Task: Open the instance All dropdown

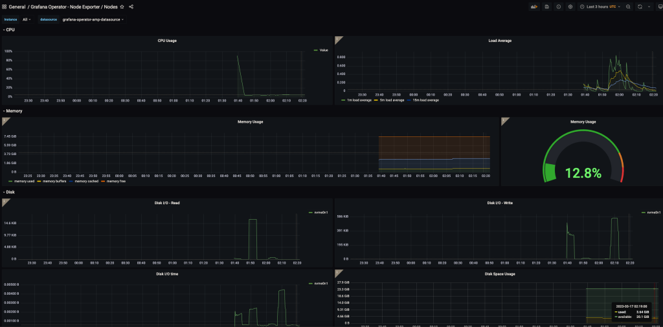Action: tap(27, 19)
